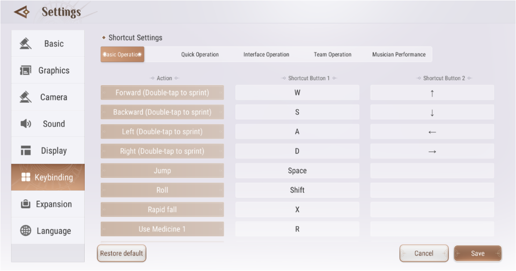This screenshot has width=516, height=271.
Task: Click the back arrow icon beside Settings
Action: click(21, 12)
